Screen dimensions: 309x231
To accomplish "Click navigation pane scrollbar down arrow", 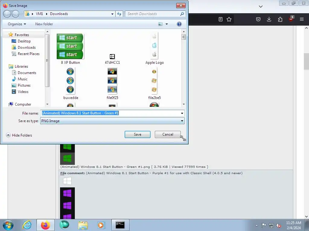I will click(47, 104).
